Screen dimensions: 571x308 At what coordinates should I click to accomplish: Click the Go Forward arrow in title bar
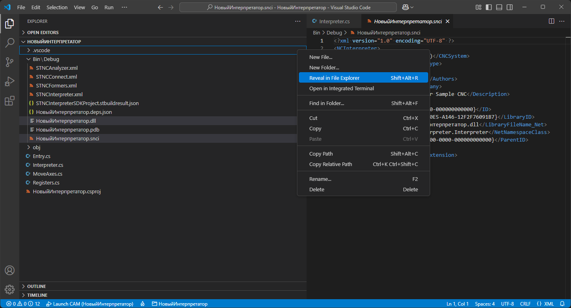[x=171, y=7]
